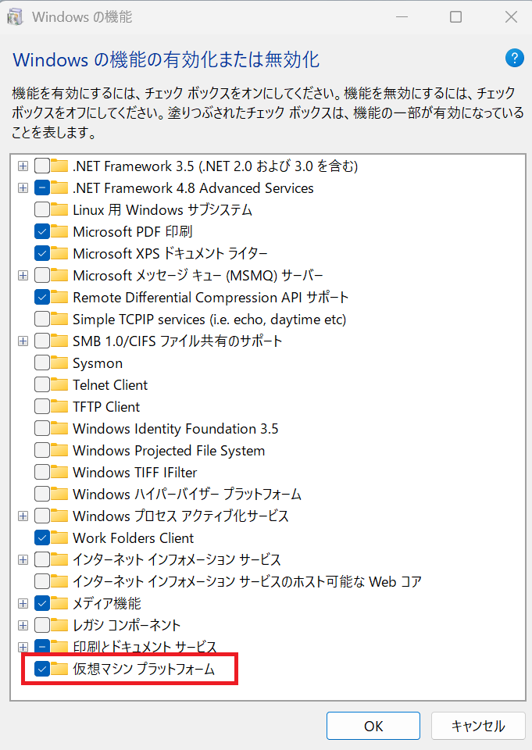532x750 pixels.
Task: Click folder icon beside Telnet Client
Action: pyautogui.click(x=59, y=385)
